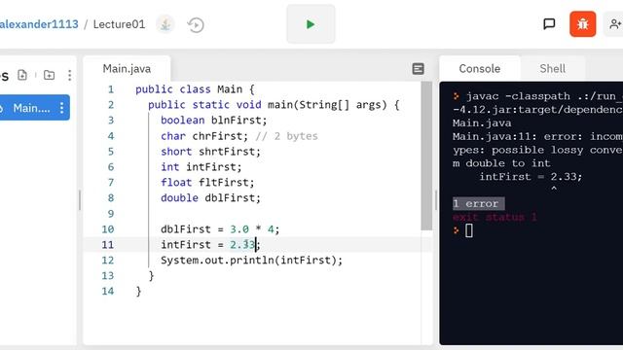Image resolution: width=623 pixels, height=350 pixels.
Task: Click 'Main.java:11: error' console line
Action: [537, 136]
